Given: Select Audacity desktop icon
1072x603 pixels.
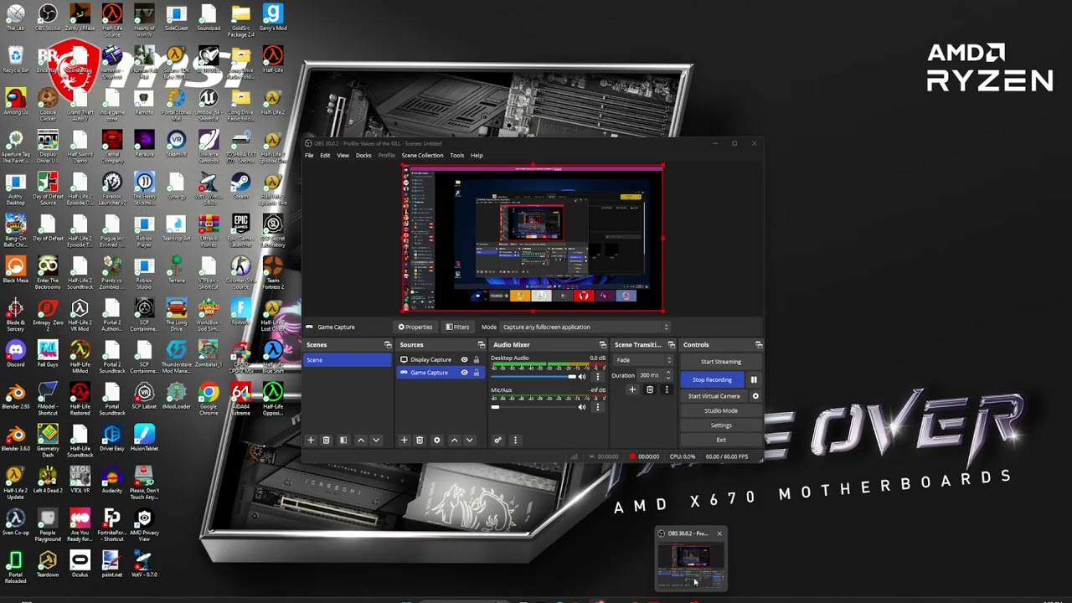Looking at the screenshot, I should tap(111, 480).
